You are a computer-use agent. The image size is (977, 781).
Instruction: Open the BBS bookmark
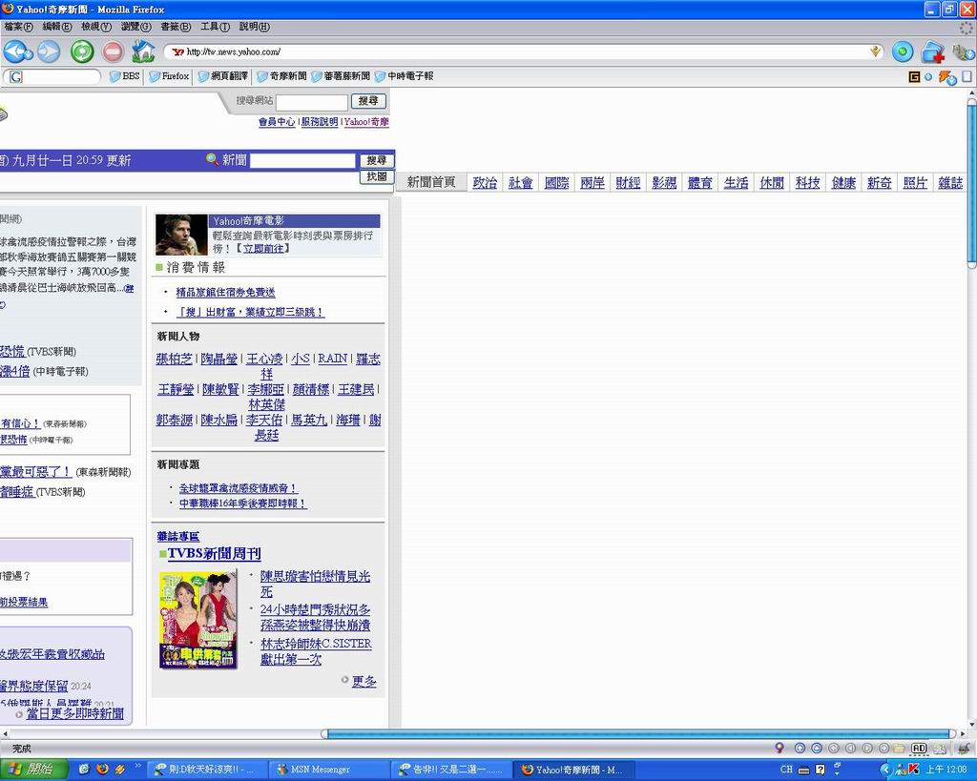pyautogui.click(x=125, y=76)
